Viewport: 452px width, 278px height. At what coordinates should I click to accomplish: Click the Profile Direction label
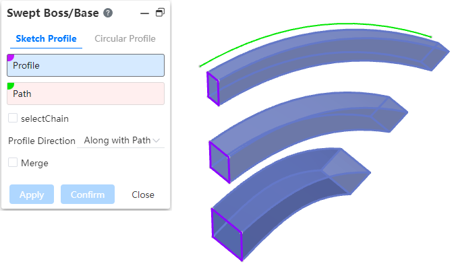pos(42,141)
